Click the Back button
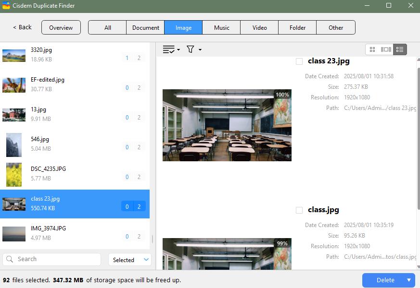This screenshot has height=288, width=420. coord(21,27)
